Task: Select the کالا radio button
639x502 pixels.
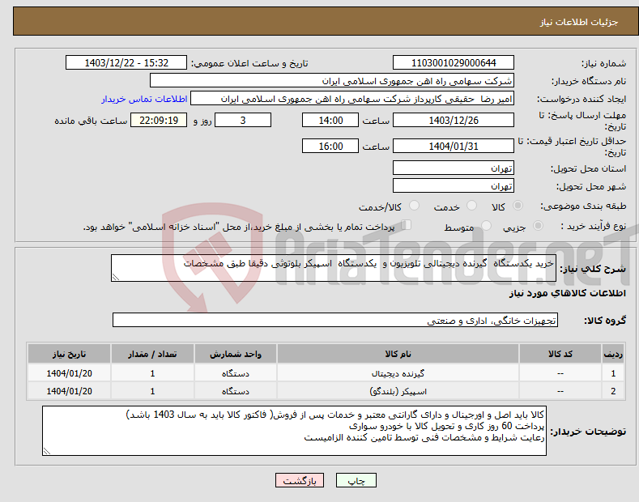Action: [x=518, y=206]
